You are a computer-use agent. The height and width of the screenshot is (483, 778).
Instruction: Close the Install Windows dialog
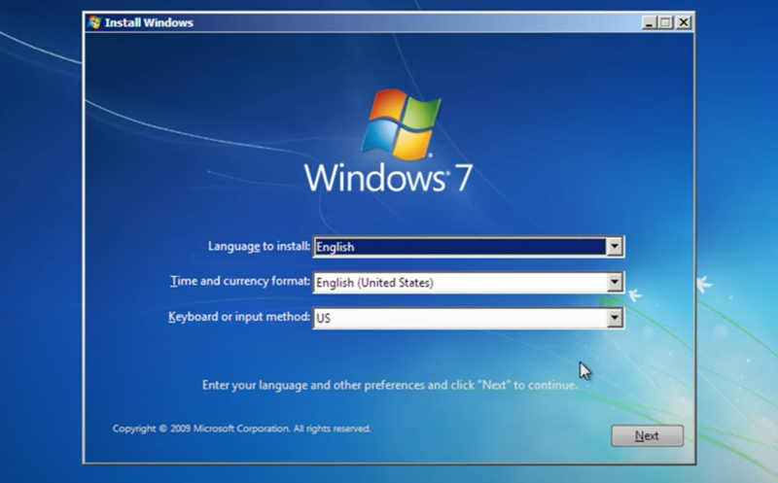point(684,22)
